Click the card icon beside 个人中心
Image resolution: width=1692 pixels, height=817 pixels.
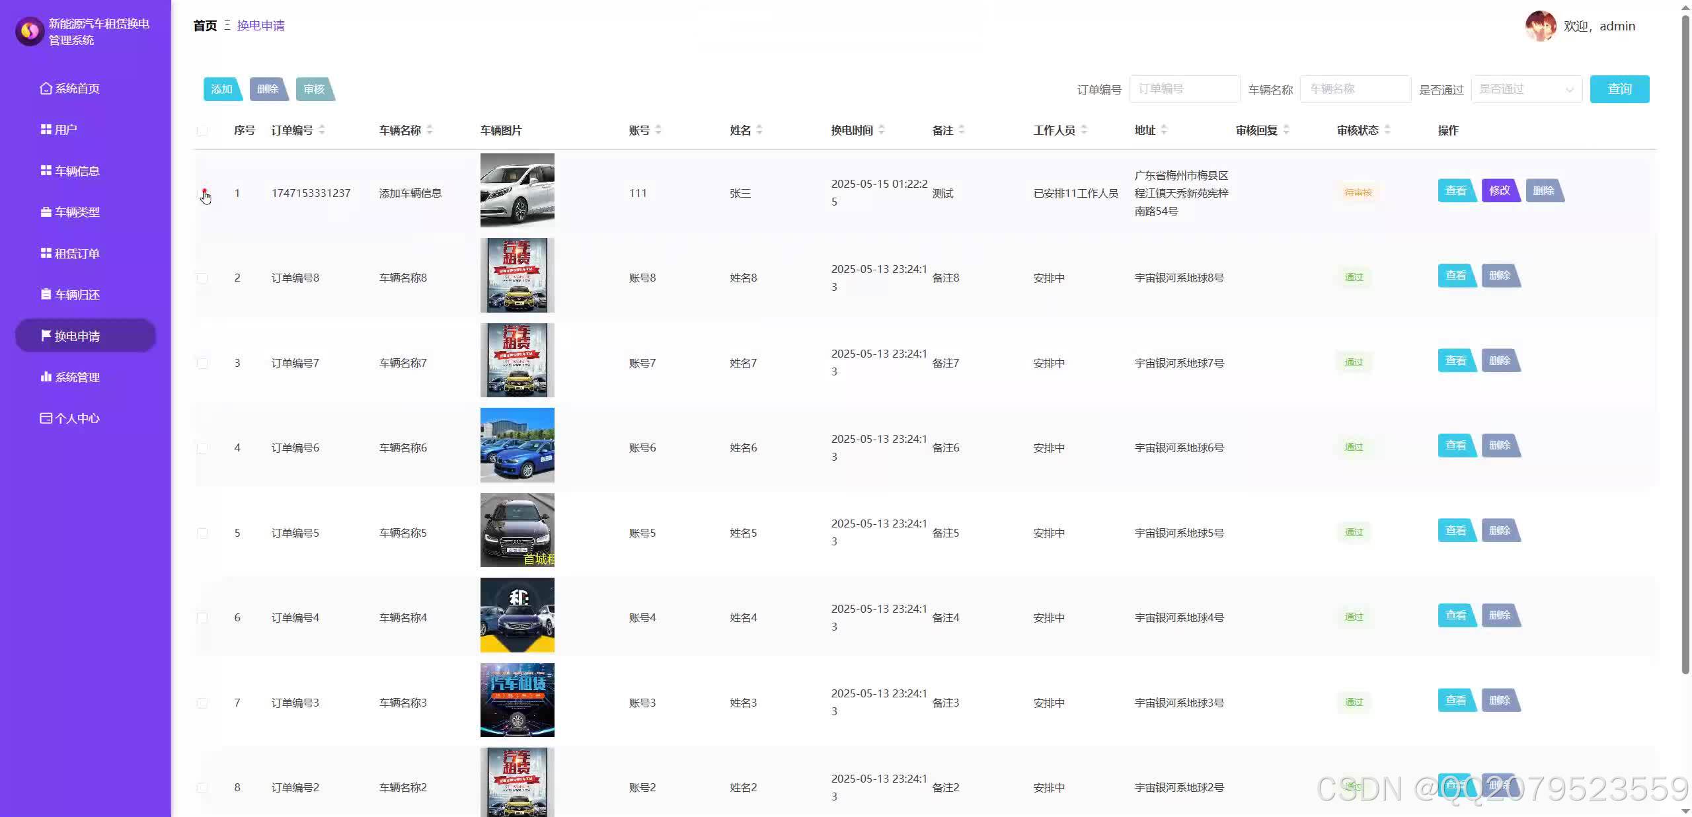click(46, 418)
